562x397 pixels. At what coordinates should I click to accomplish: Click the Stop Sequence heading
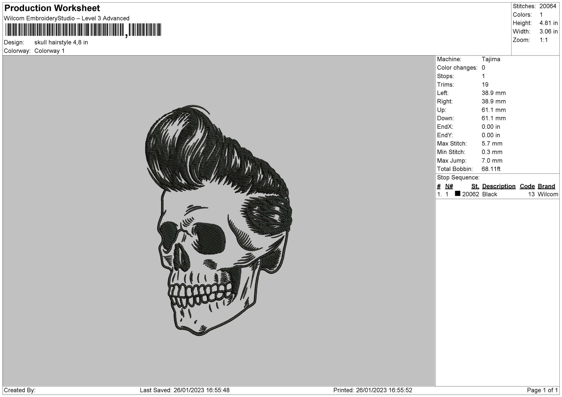point(458,178)
